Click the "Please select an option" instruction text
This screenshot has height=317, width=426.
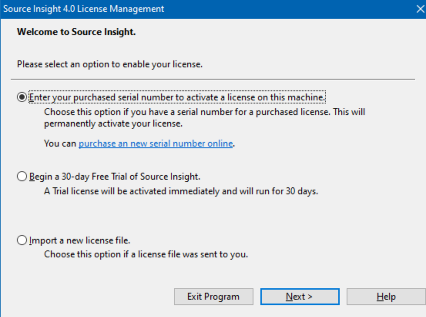(x=110, y=64)
